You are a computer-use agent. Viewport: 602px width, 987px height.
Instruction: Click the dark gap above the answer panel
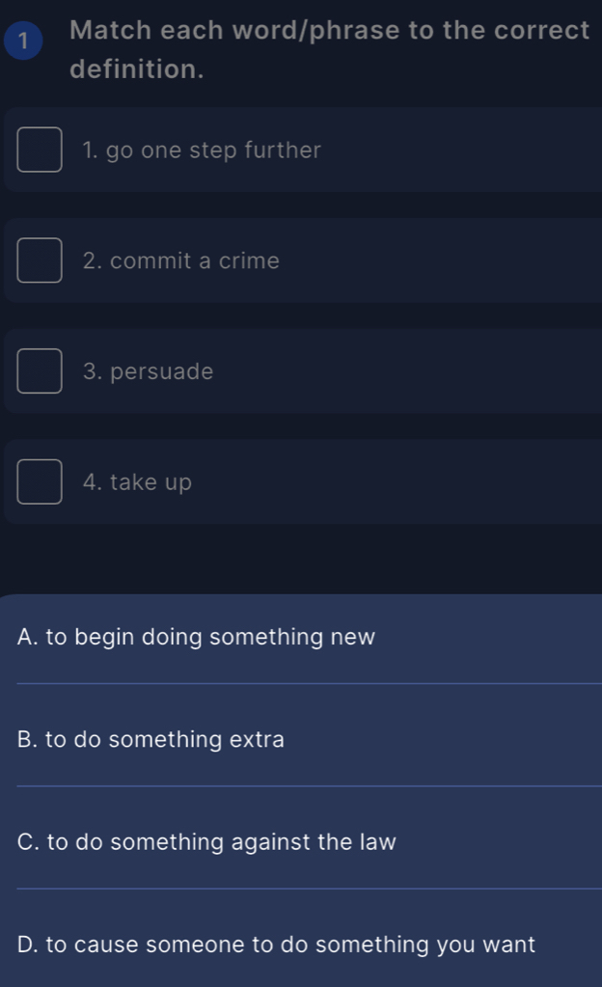(301, 560)
